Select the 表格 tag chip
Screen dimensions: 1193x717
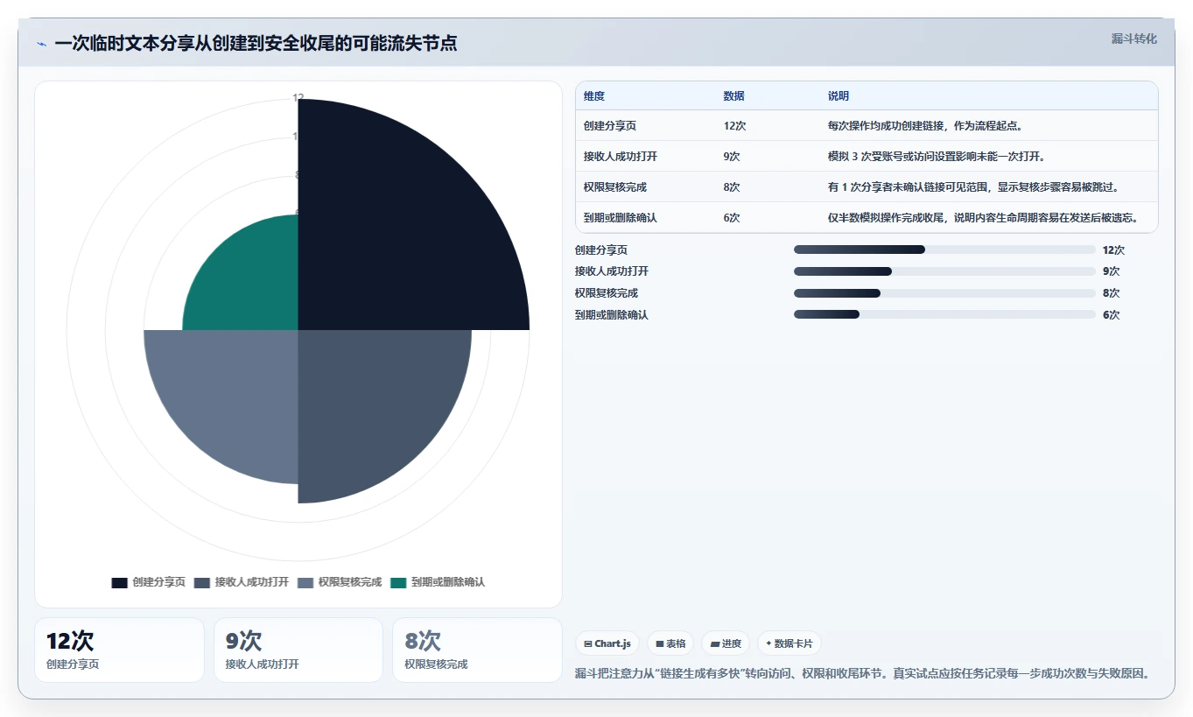pos(670,643)
